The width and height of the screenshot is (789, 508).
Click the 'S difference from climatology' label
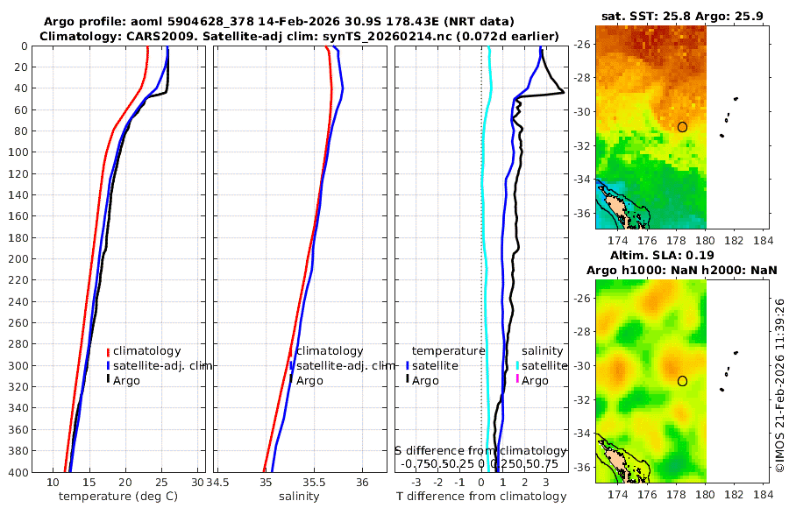pyautogui.click(x=481, y=451)
